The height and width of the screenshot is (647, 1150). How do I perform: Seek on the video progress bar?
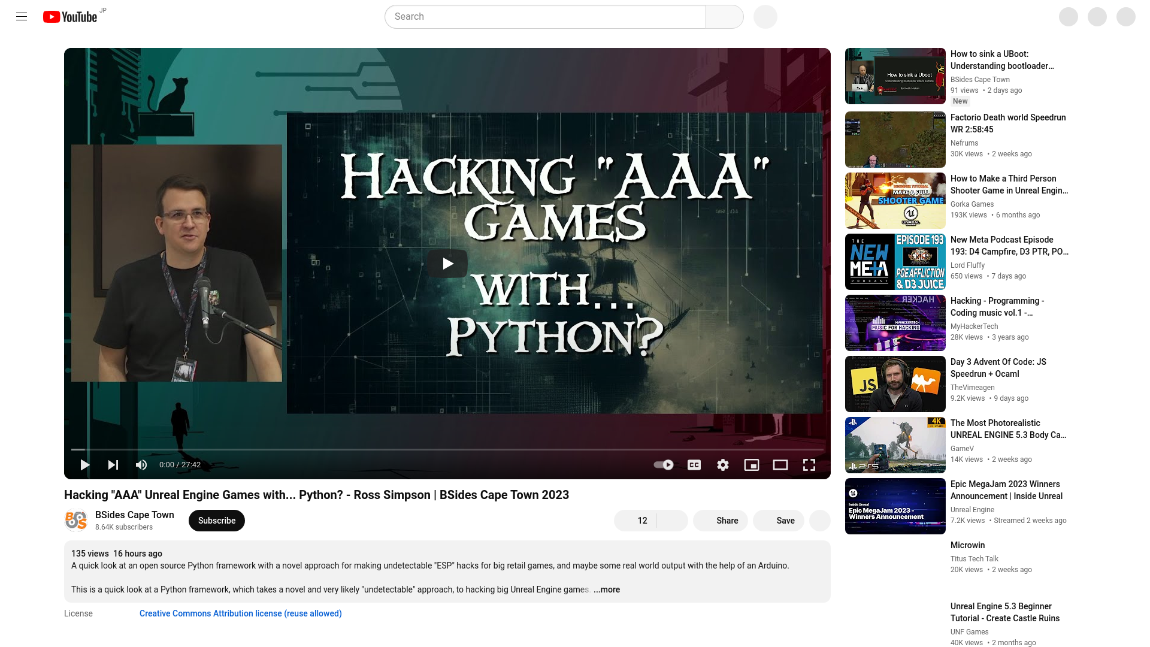(447, 449)
